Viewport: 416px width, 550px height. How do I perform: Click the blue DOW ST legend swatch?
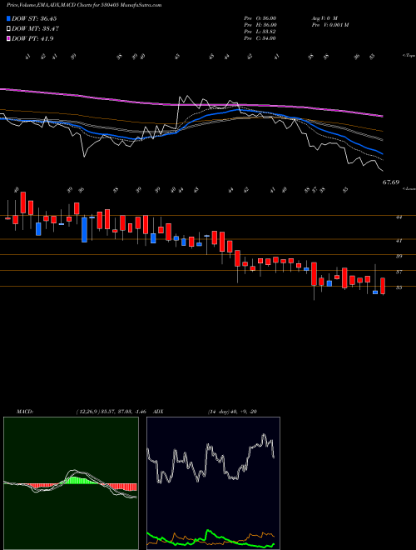pos(8,18)
